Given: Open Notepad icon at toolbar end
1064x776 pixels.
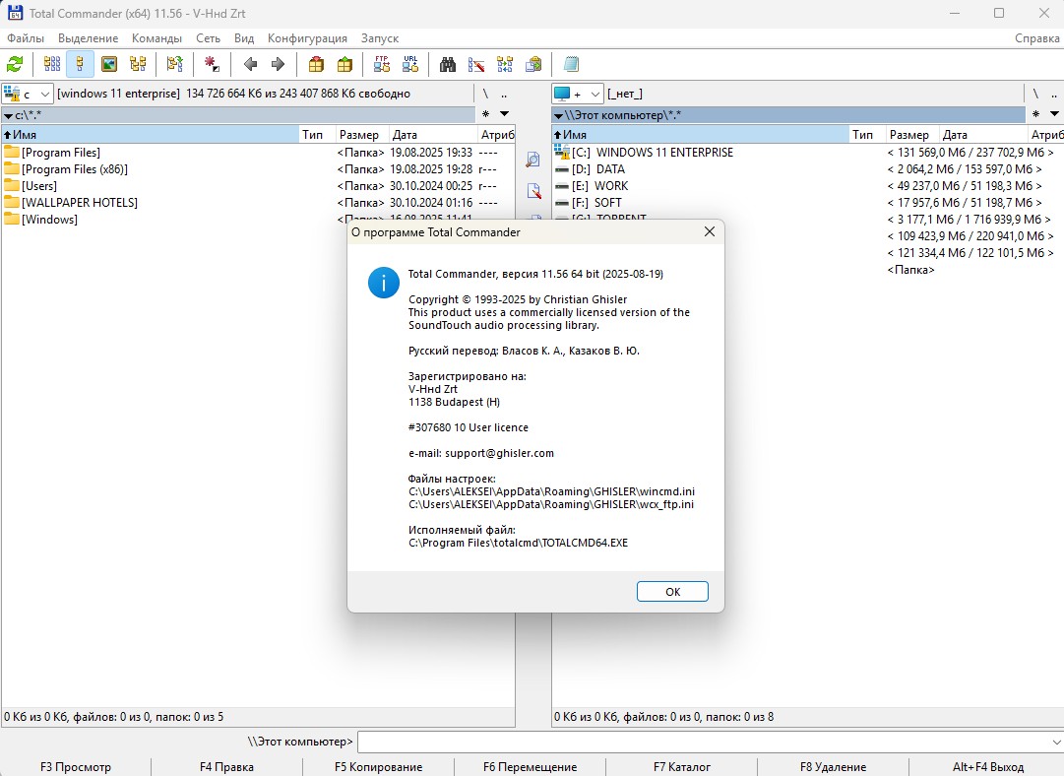Looking at the screenshot, I should coord(571,64).
